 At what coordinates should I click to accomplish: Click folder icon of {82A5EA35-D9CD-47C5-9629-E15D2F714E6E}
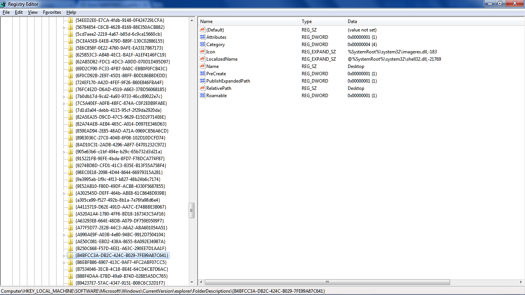click(70, 117)
